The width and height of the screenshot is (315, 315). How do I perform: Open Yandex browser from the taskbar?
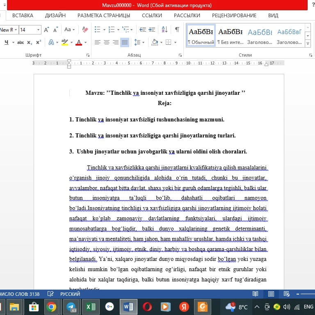pyautogui.click(x=184, y=307)
